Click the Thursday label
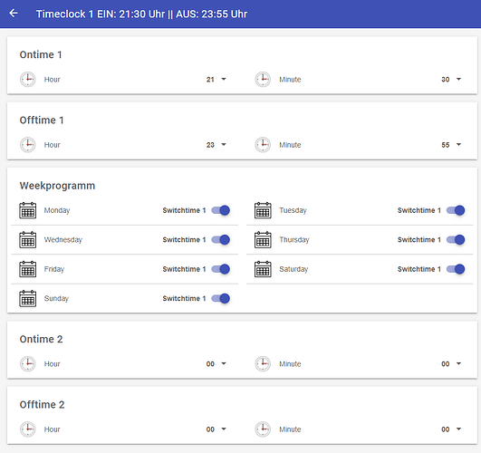 point(294,240)
